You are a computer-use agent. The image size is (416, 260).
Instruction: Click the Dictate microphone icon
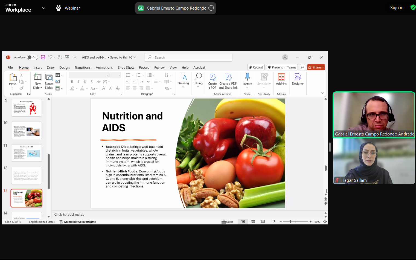247,77
